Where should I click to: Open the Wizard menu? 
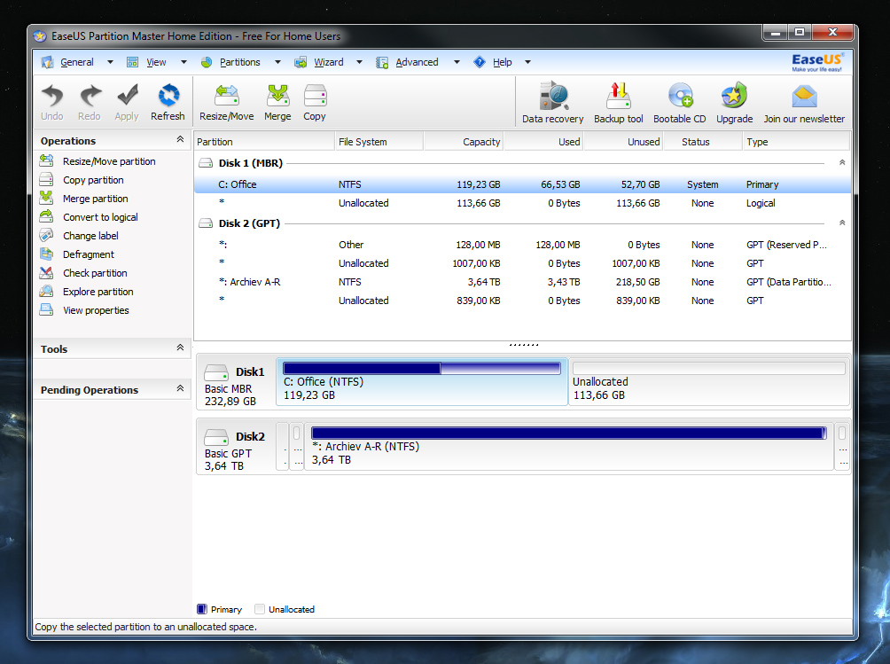pos(329,62)
